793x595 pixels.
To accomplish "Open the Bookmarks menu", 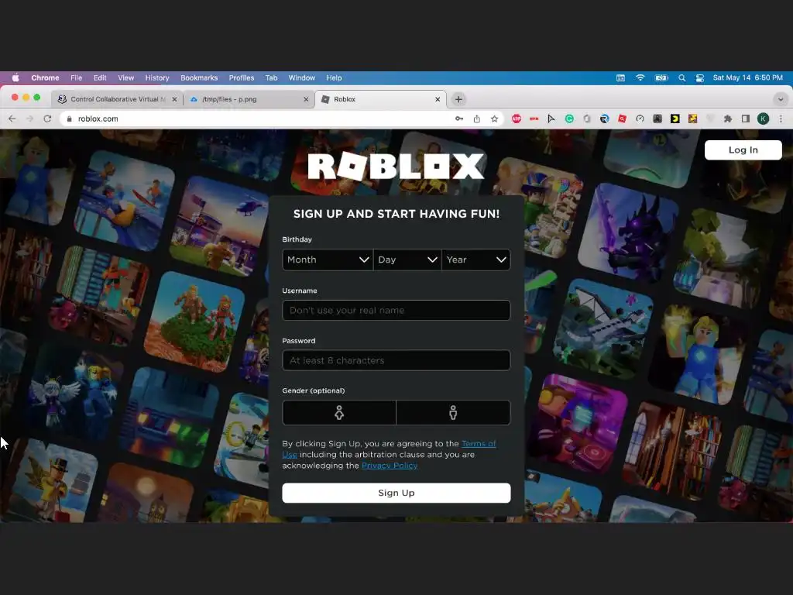I will click(199, 77).
